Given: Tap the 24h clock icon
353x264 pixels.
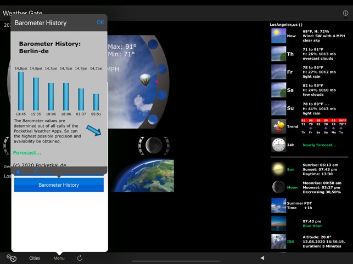Looking at the screenshot, I should (x=278, y=145).
